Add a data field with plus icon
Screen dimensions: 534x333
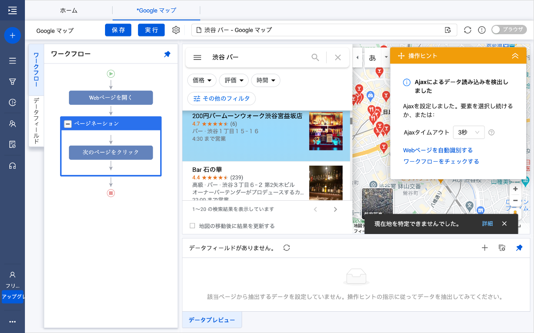click(485, 248)
